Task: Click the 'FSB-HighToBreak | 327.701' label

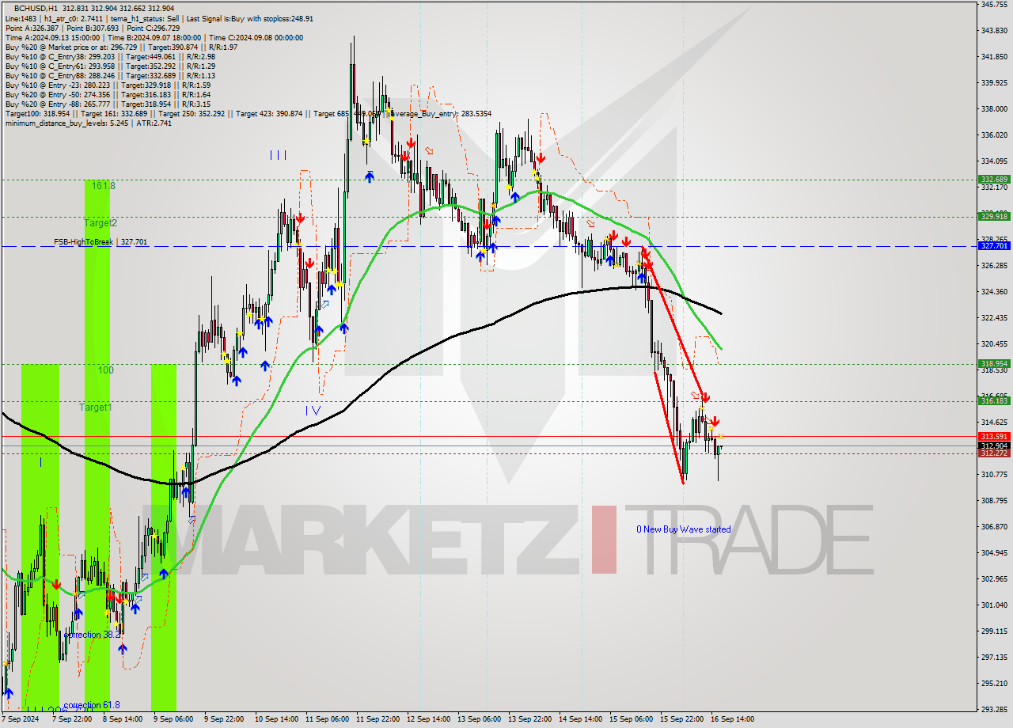Action: coord(101,242)
